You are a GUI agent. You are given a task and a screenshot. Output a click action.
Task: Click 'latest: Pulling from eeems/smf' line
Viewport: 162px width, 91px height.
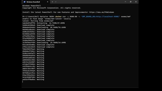click(x=38, y=21)
